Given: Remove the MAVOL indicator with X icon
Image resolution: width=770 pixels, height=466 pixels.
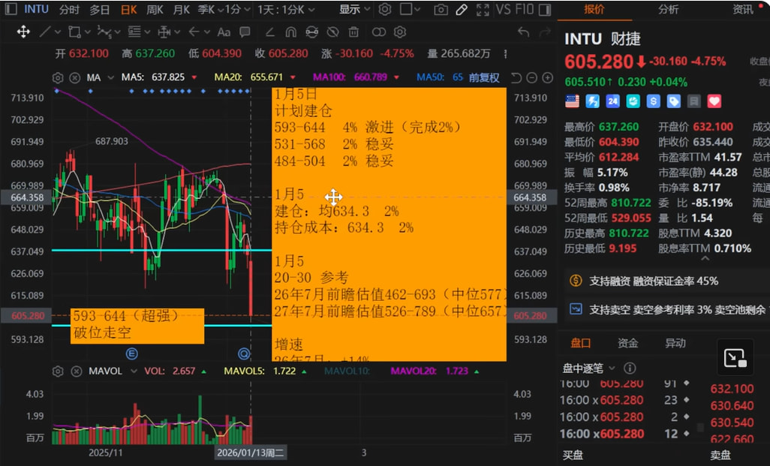Looking at the screenshot, I should pyautogui.click(x=75, y=371).
